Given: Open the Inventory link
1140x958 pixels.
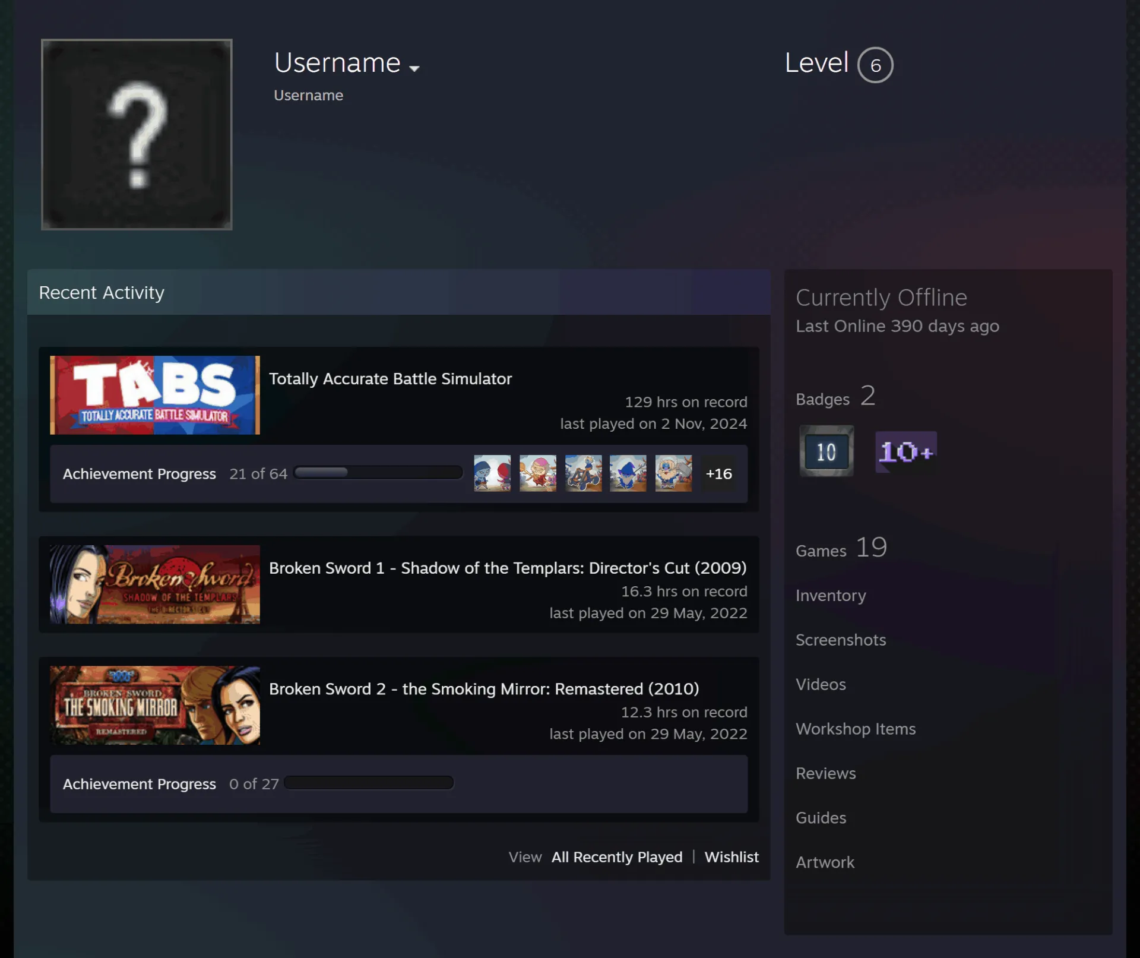Looking at the screenshot, I should pos(831,596).
